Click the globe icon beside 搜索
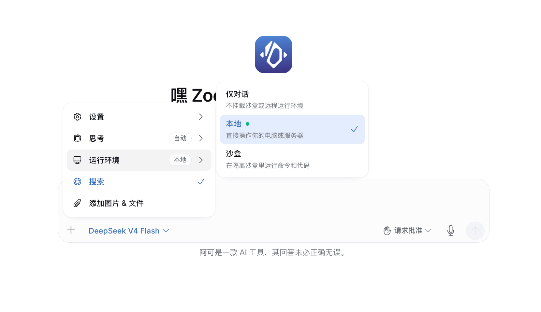The height and width of the screenshot is (312, 541). [x=77, y=182]
